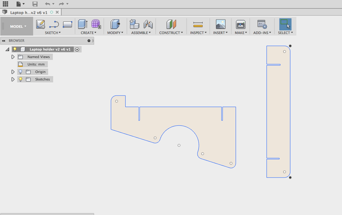The image size is (342, 215).
Task: Click the Redo arrow
Action: 62,4
